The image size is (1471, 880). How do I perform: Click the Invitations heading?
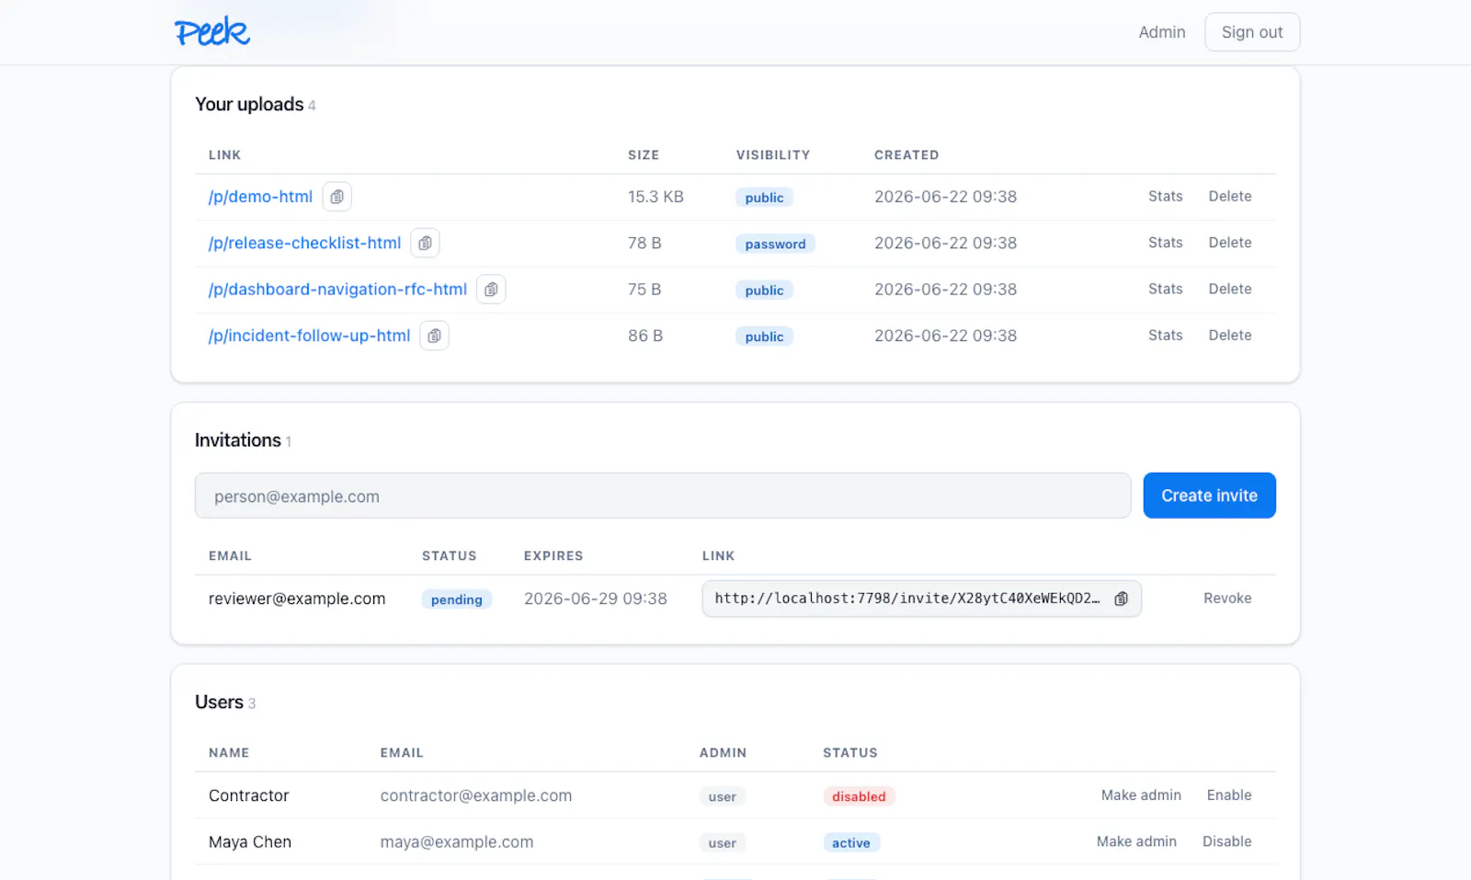click(x=238, y=440)
